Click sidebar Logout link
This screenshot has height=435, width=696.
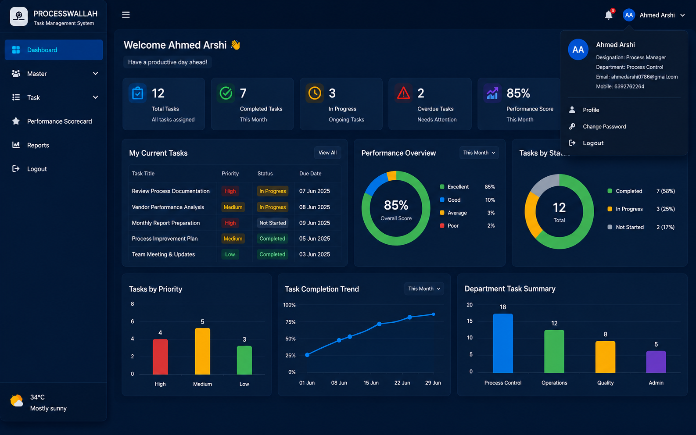[x=37, y=169]
